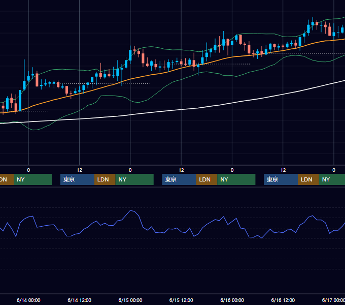This screenshot has height=305, width=345.
Task: Click the 6/16 12:00 date label
Action: (283, 300)
